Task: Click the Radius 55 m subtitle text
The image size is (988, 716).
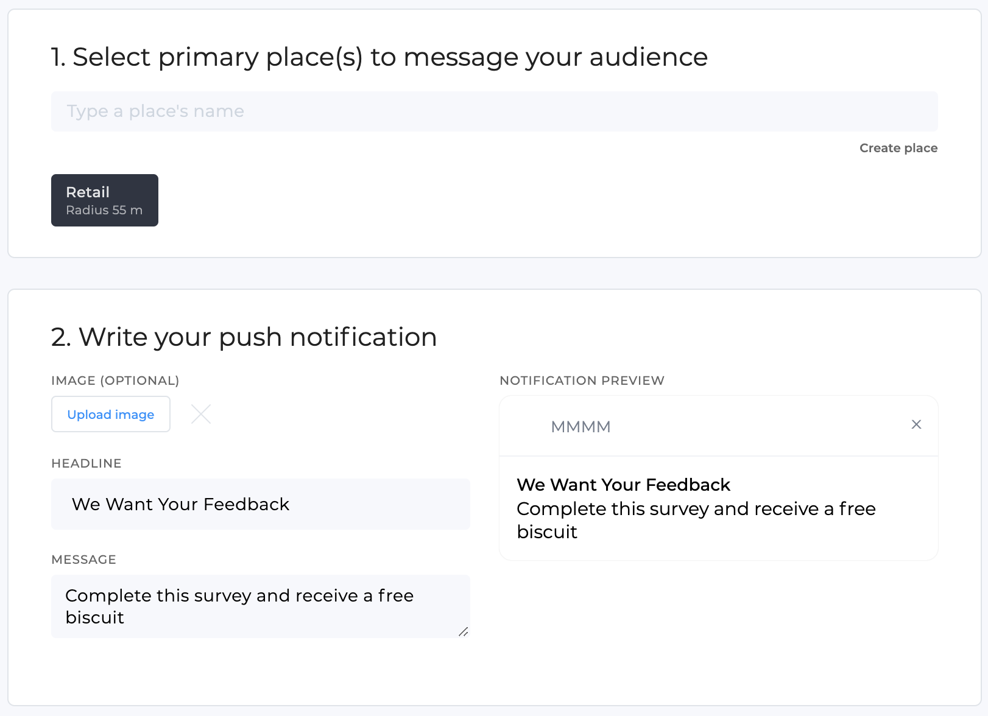Action: point(104,210)
